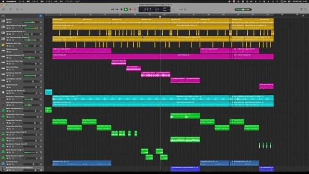Screen dimensions: 309x174
Task: Adjust the master volume slider
Action: click(x=243, y=10)
